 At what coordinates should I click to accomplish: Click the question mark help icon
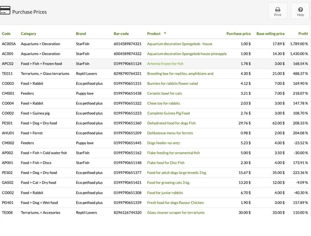click(301, 10)
